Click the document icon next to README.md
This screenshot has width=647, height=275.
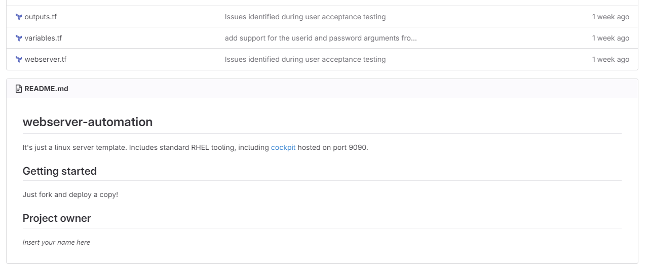point(19,89)
